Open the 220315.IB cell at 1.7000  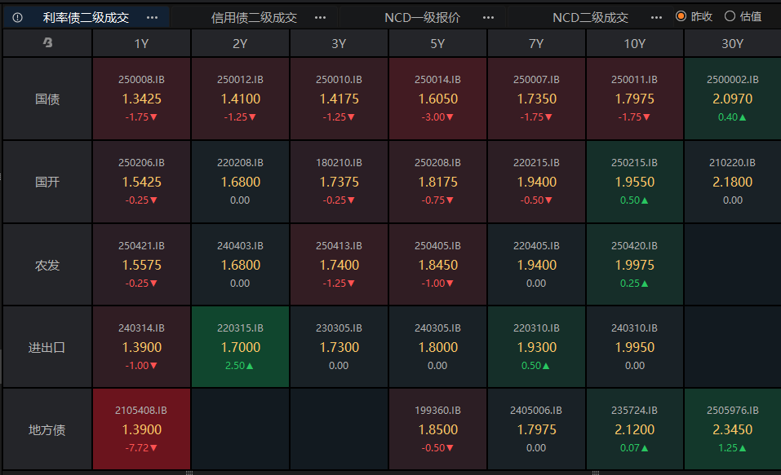[240, 347]
